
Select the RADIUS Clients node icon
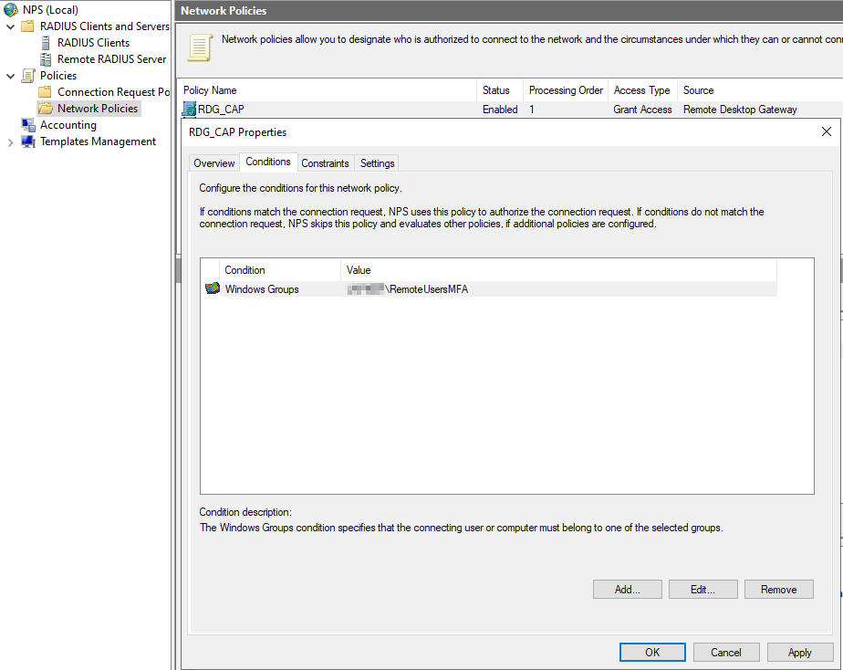point(46,43)
